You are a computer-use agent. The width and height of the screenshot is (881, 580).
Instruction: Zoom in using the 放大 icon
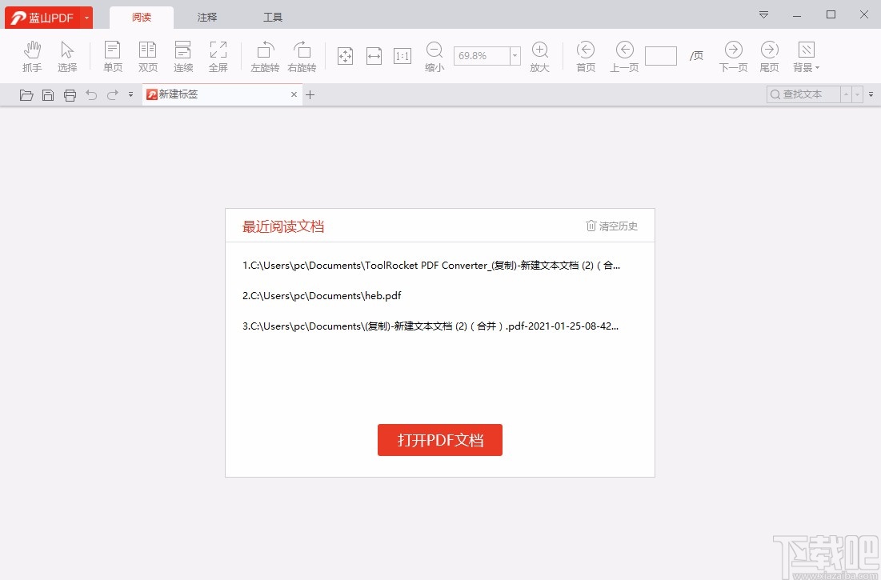(x=539, y=55)
